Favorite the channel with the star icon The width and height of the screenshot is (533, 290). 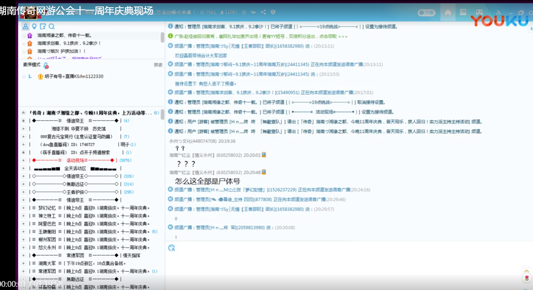pyautogui.click(x=244, y=12)
